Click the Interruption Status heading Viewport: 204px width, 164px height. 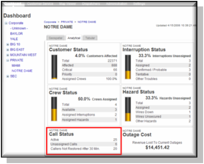pos(144,50)
